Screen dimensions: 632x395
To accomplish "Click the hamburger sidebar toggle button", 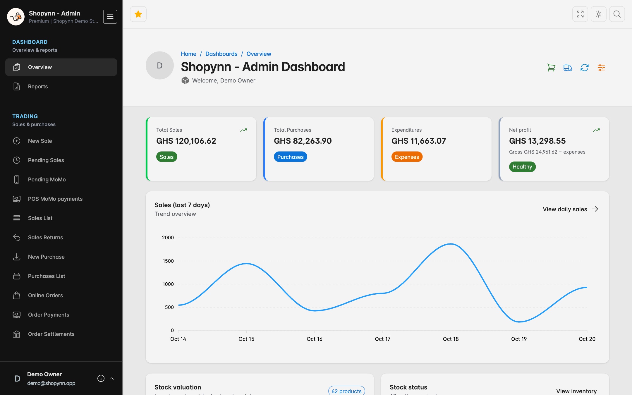I will [x=110, y=17].
